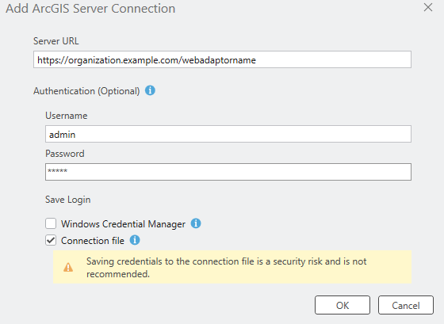This screenshot has width=444, height=324.
Task: Click the security risk warning message text
Action: [227, 268]
